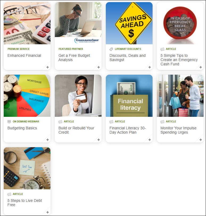Click the couple shopping photo thumbnail

[x=180, y=96]
